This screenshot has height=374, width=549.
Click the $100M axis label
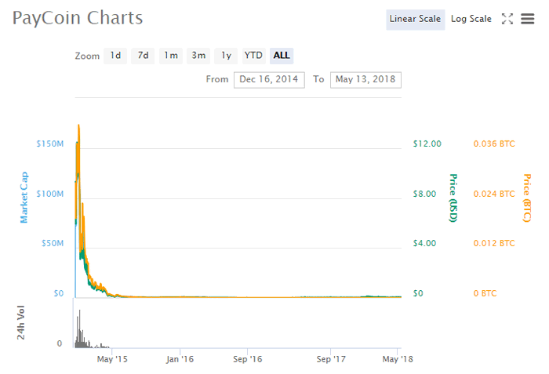(50, 194)
